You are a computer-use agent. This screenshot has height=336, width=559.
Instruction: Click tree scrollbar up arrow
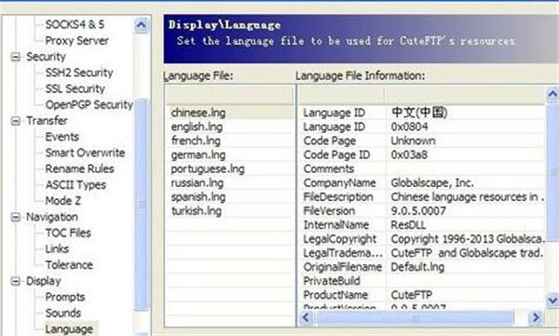click(x=142, y=25)
